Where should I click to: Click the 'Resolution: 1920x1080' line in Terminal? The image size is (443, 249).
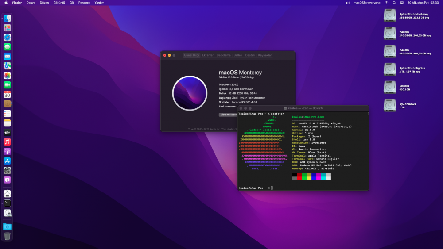coord(309,143)
